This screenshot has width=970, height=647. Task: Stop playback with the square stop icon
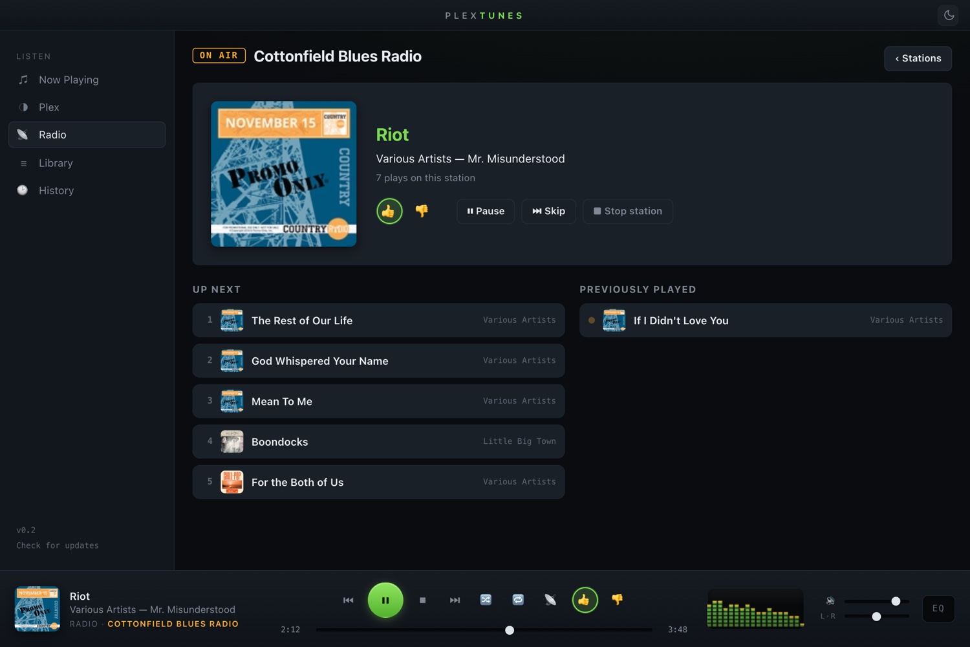coord(422,600)
